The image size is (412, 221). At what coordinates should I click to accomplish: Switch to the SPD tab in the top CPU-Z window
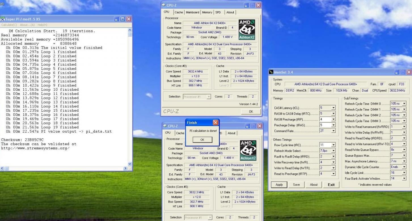[x=218, y=12]
